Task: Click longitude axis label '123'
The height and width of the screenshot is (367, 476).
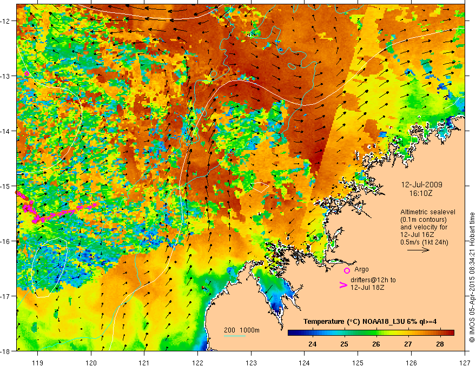Action: [251, 363]
